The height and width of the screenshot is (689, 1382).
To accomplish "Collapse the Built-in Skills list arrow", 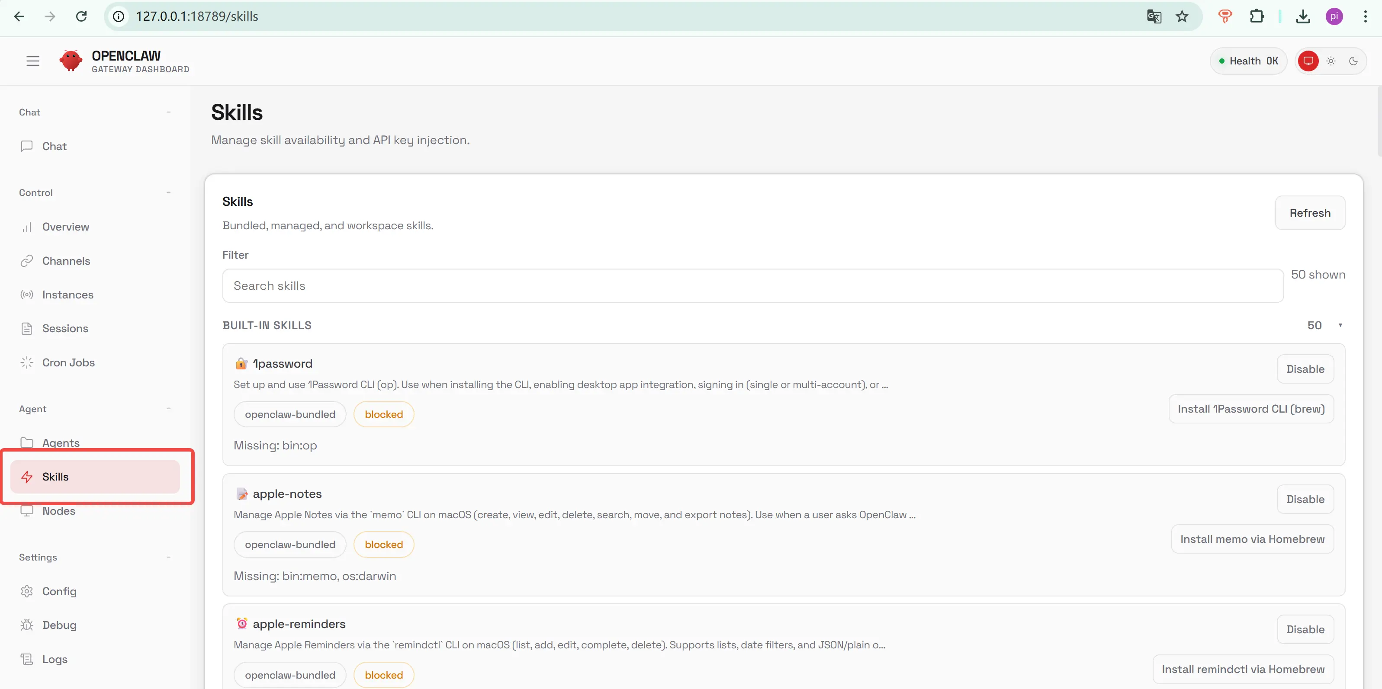I will pos(1340,325).
